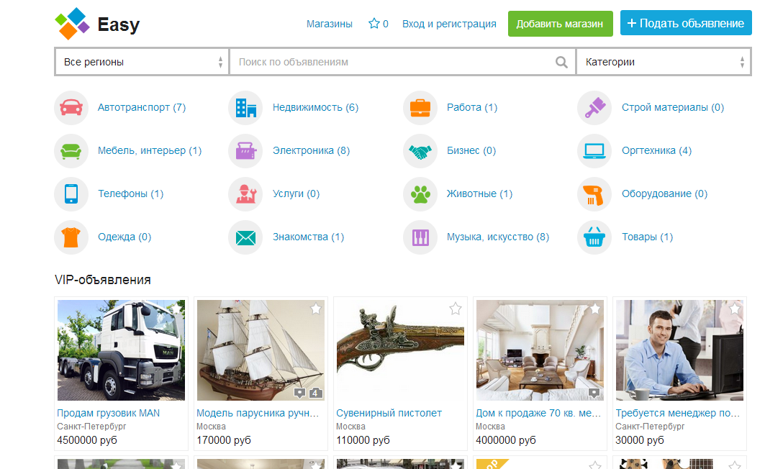Add the sailboat model ad to favorites
Viewport: 783px width, 469px height.
[x=316, y=309]
